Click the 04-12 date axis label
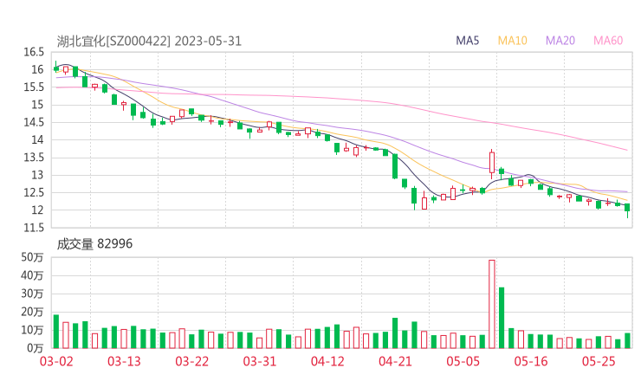This screenshot has height=381, width=641. (x=327, y=361)
